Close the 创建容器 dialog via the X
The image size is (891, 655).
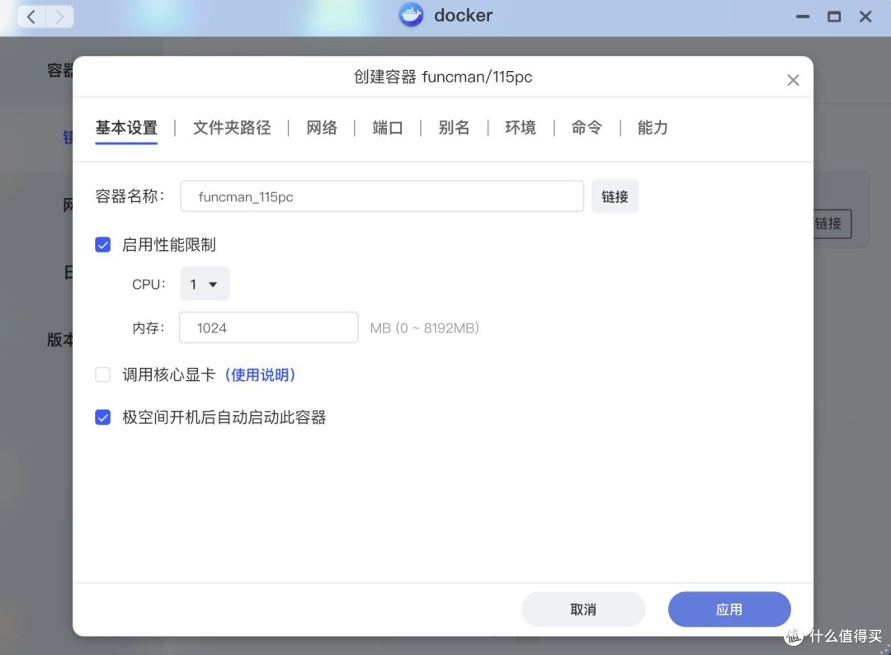coord(793,80)
